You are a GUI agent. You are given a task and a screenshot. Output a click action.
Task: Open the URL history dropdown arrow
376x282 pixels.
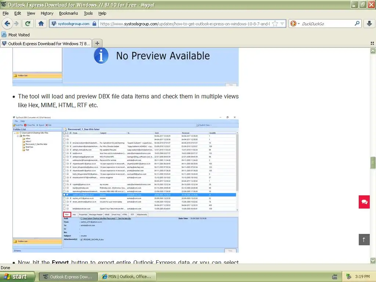282,24
